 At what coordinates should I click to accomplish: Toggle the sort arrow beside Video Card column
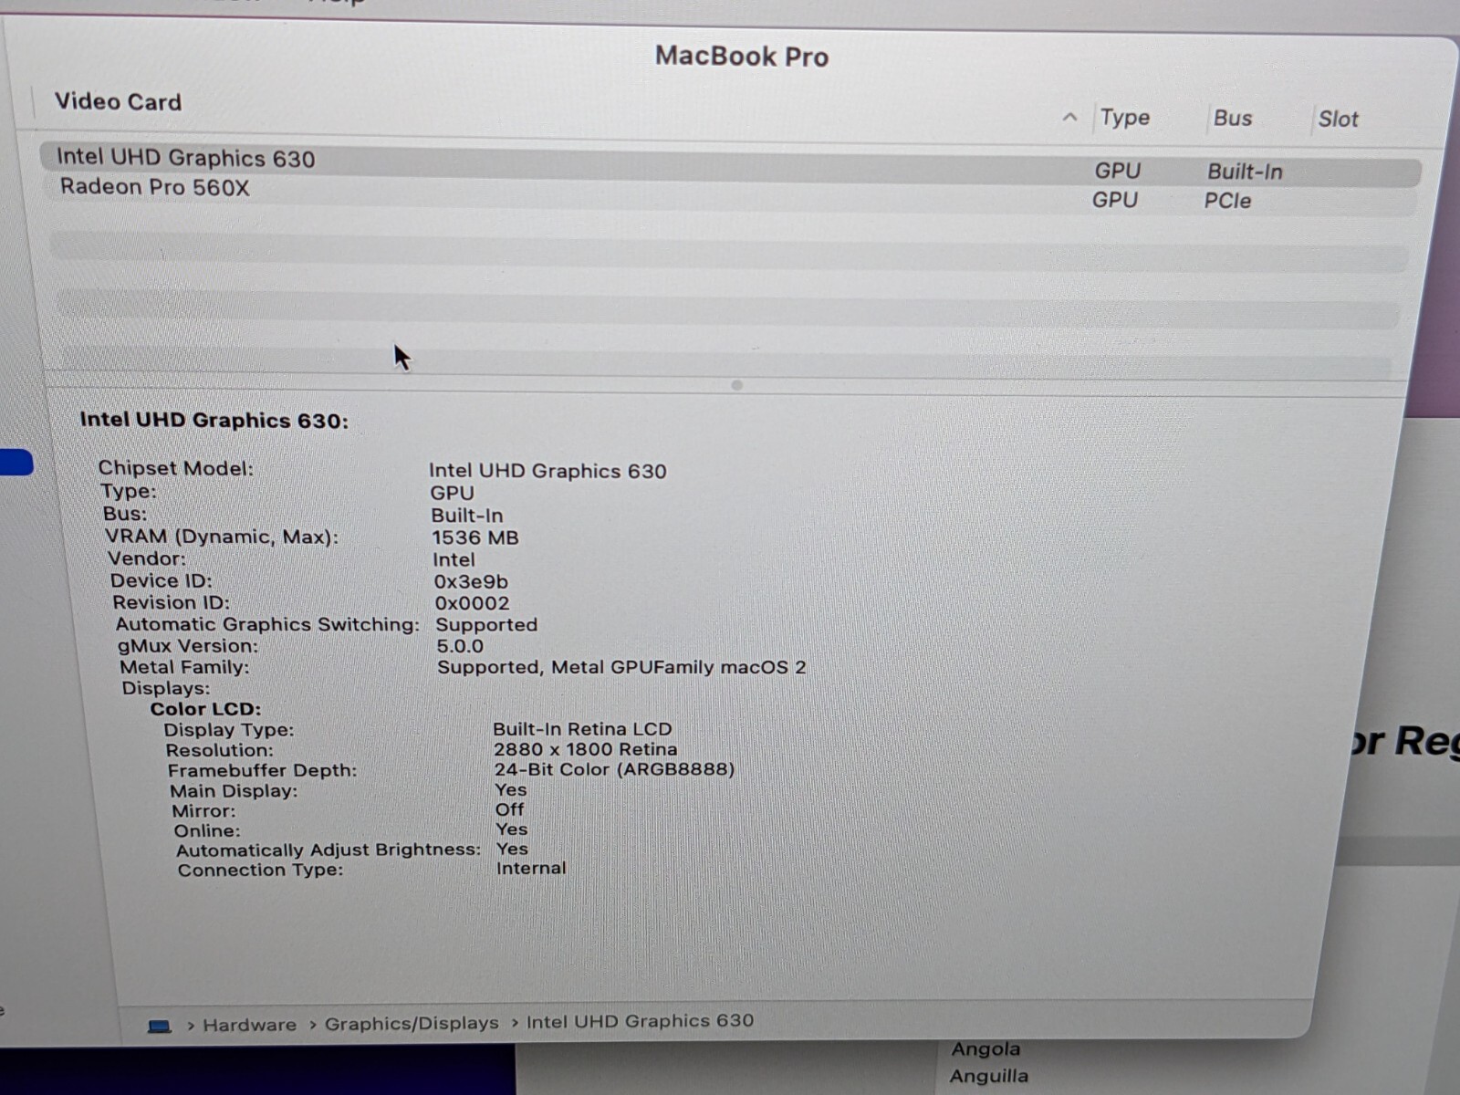pyautogui.click(x=1069, y=118)
